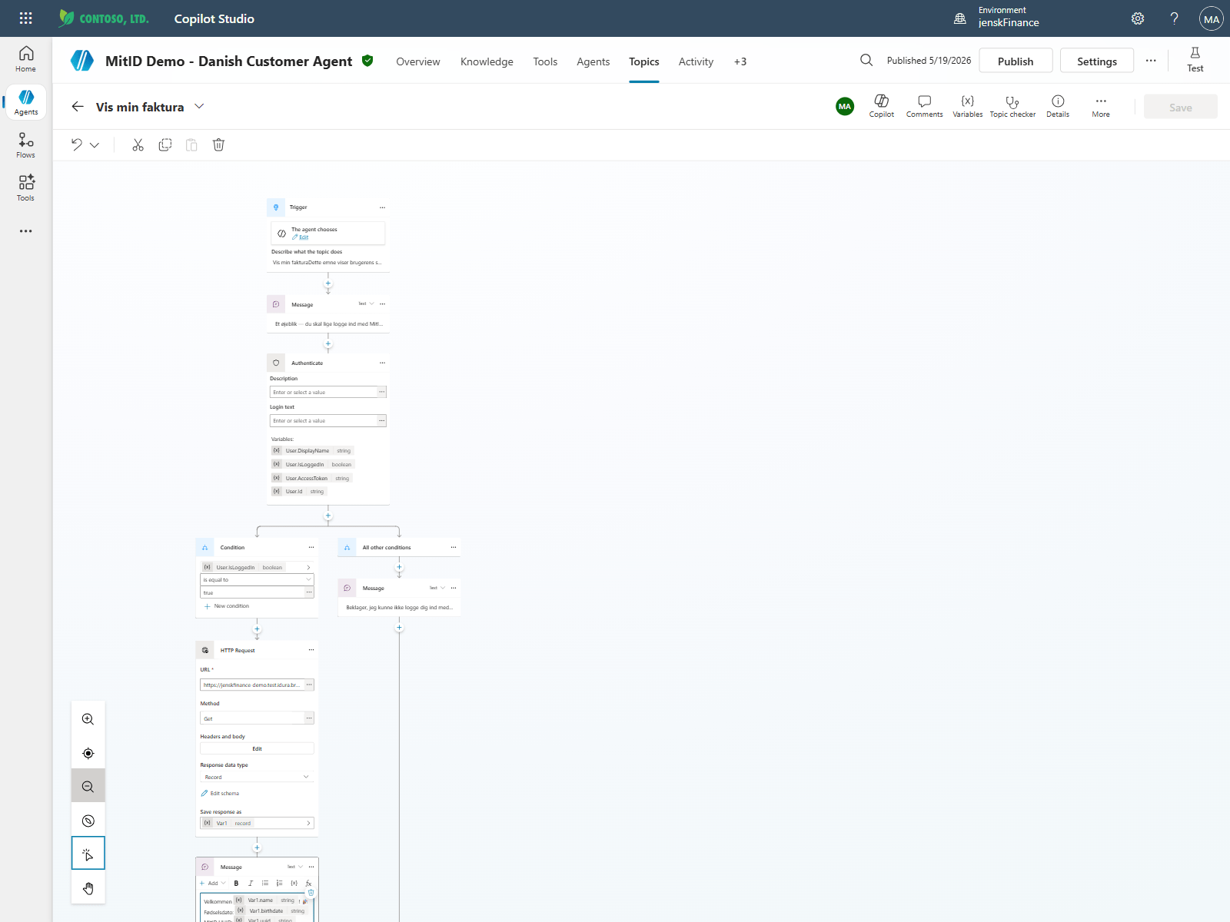Click the search magnifier icon

point(866,60)
